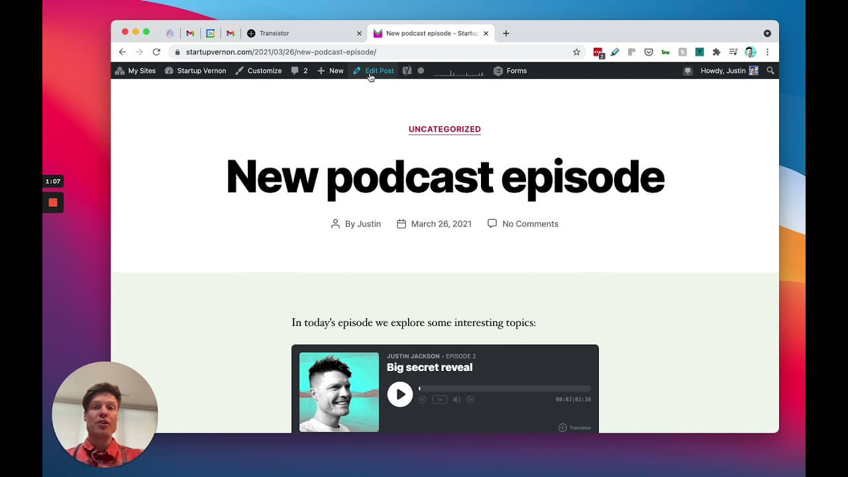Click the Edit Post pencil link
The height and width of the screenshot is (477, 848).
tap(374, 71)
